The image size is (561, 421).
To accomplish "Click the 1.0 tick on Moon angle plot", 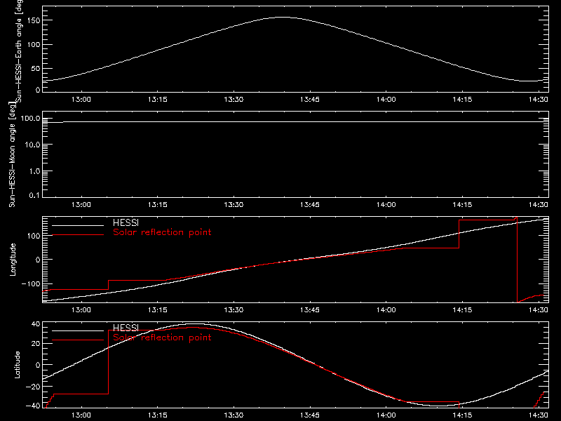I will pyautogui.click(x=34, y=171).
